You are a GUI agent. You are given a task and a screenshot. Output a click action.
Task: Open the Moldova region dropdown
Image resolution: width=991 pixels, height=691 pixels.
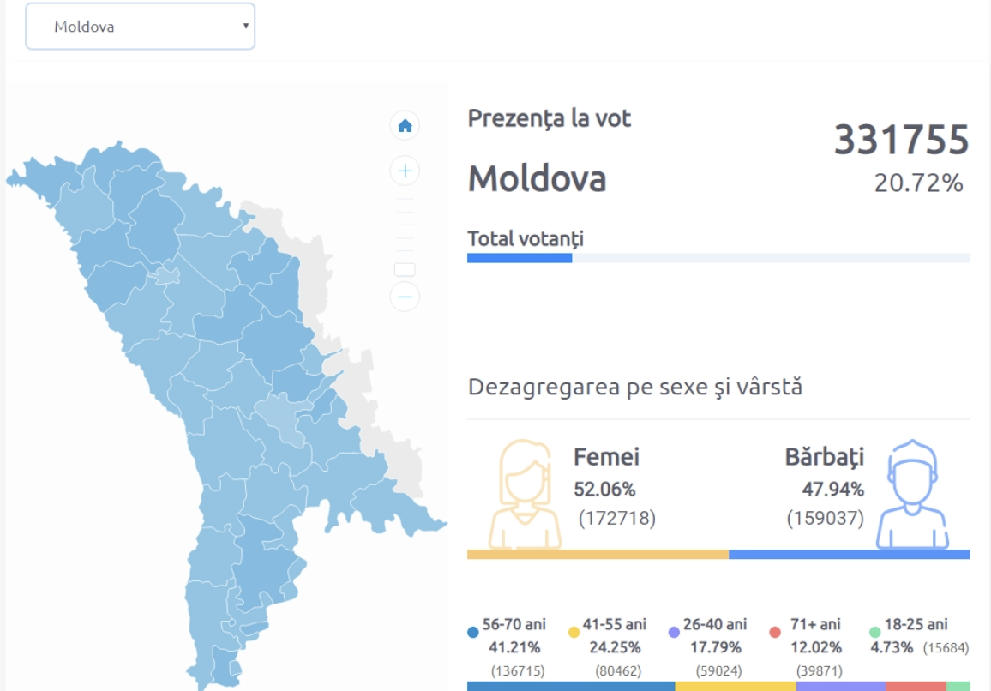click(141, 27)
